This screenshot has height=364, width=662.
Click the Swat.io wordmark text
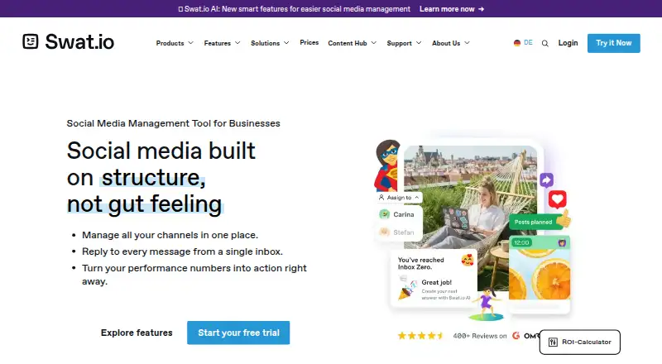(79, 42)
